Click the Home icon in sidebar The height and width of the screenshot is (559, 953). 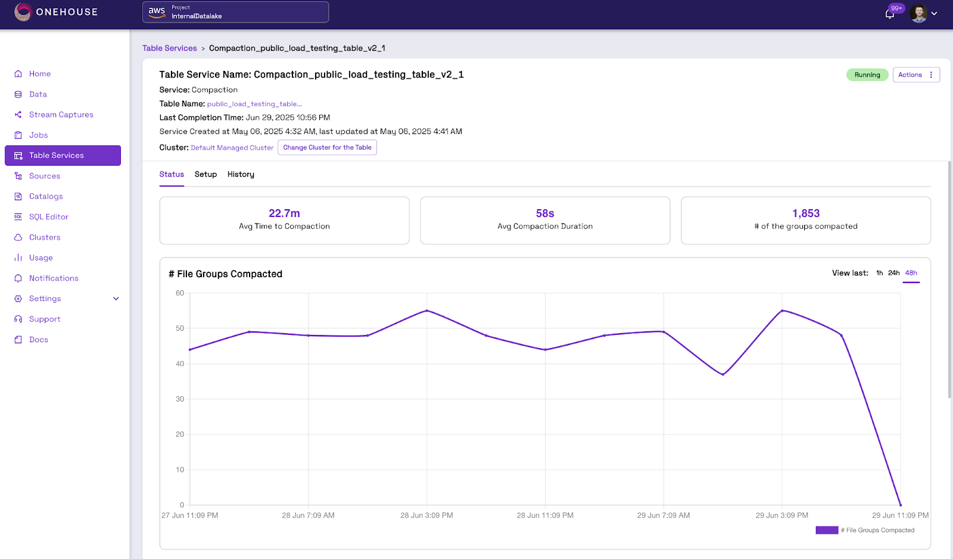[x=18, y=74]
